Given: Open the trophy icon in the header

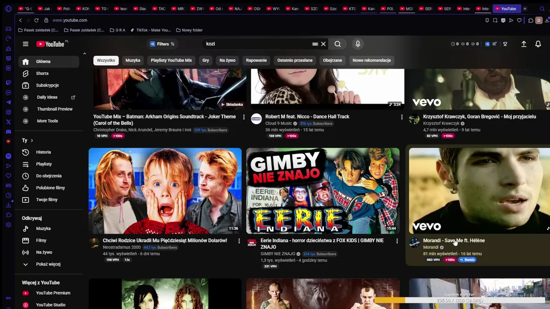Looking at the screenshot, I should [505, 44].
